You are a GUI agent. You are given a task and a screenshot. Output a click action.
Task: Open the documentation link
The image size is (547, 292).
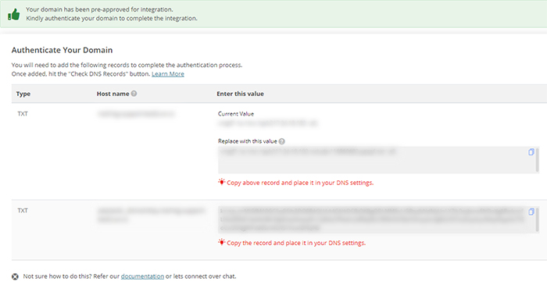point(142,276)
